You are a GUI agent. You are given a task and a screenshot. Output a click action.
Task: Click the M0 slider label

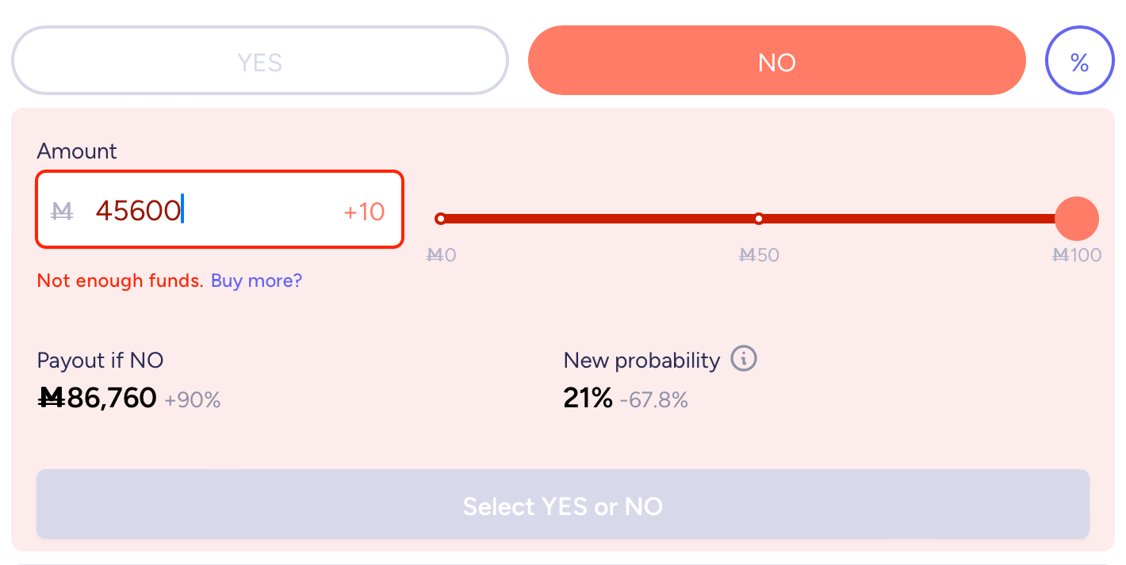point(441,255)
